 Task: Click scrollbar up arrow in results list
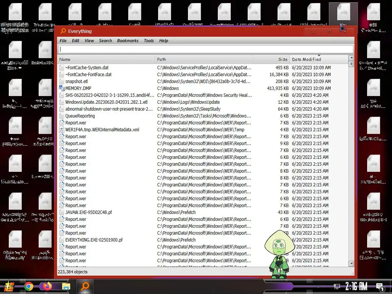[351, 58]
